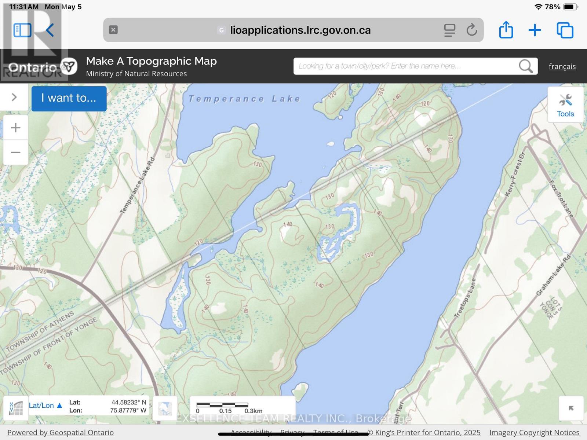Click the 'Ministry of Natural Resources' subtitle
Screen dimensions: 587x440
[x=136, y=74]
